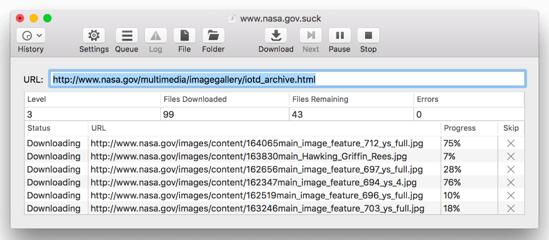Start the Download with arrow icon

[x=276, y=35]
